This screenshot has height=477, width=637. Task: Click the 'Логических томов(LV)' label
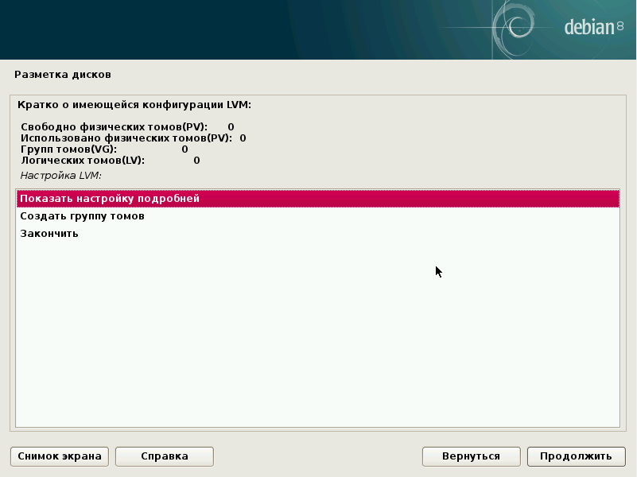83,160
